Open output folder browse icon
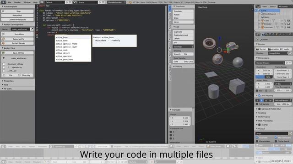The image size is (293, 164). (290, 133)
